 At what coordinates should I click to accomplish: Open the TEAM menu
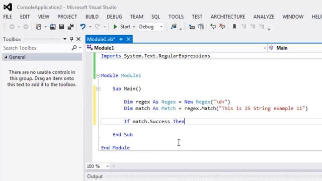(136, 17)
